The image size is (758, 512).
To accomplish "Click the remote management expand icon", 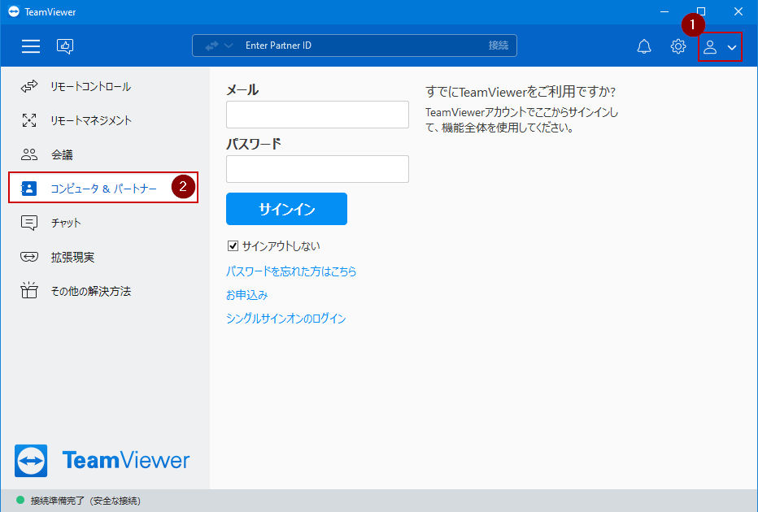I will point(29,120).
